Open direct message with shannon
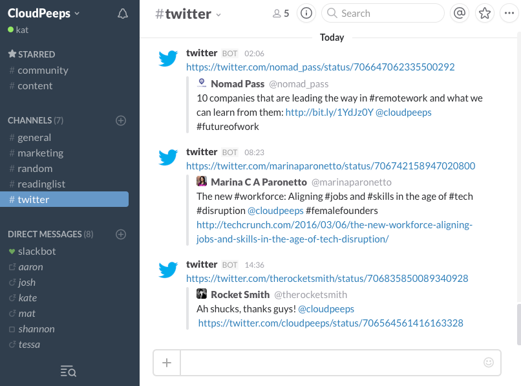 click(x=32, y=329)
